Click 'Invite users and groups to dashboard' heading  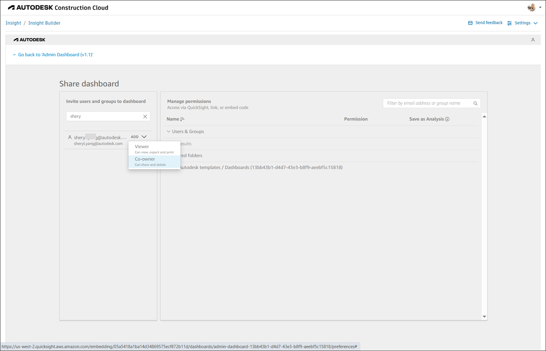pos(106,101)
